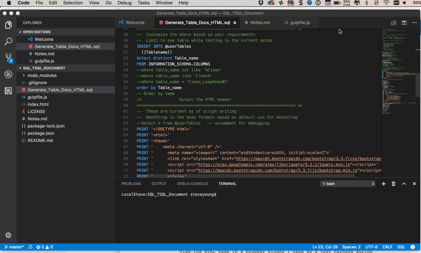Open errors and warnings count in status bar
This screenshot has height=253, width=421.
click(x=44, y=247)
